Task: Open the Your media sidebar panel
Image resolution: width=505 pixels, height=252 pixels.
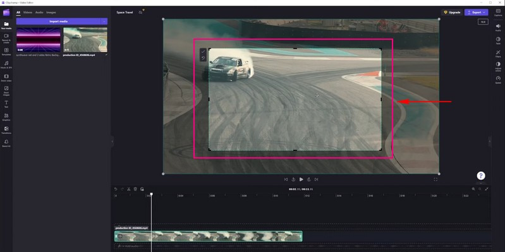Action: point(6,25)
